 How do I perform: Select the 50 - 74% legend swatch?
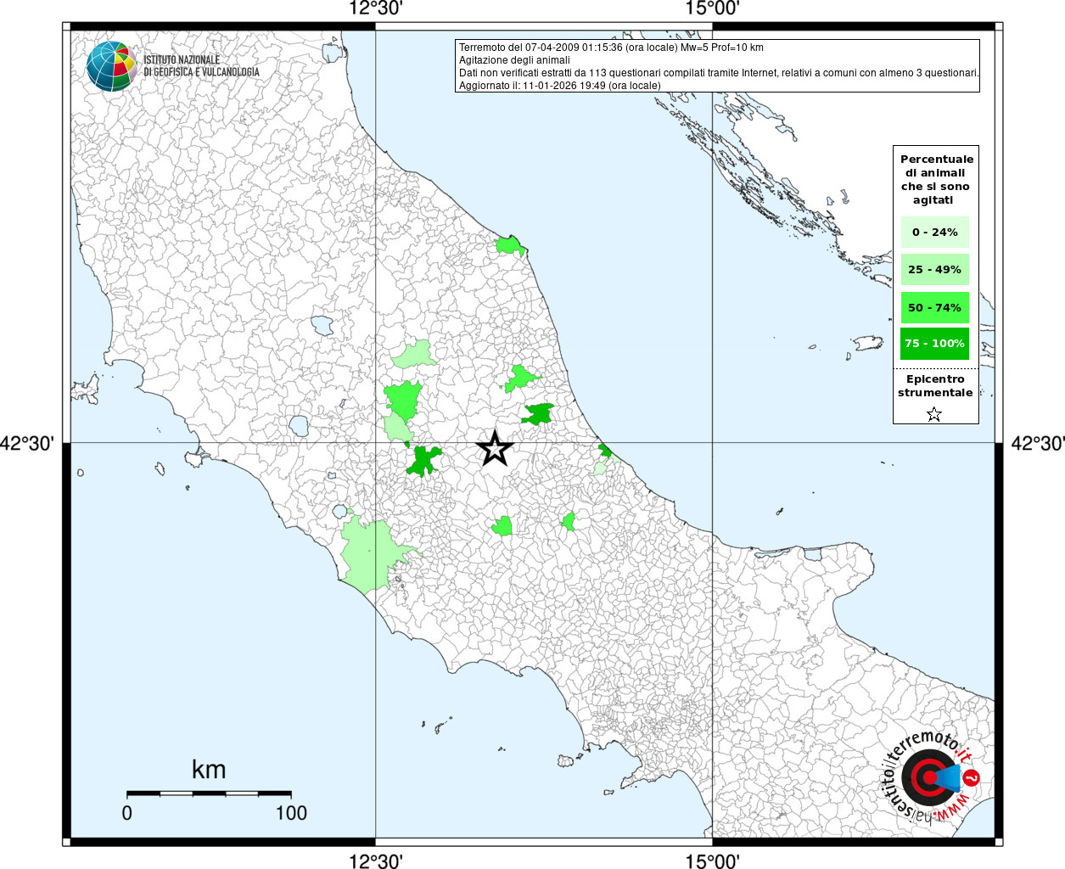[934, 307]
